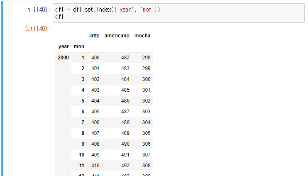Click americano value 484
308x176 pixels.
click(x=125, y=79)
